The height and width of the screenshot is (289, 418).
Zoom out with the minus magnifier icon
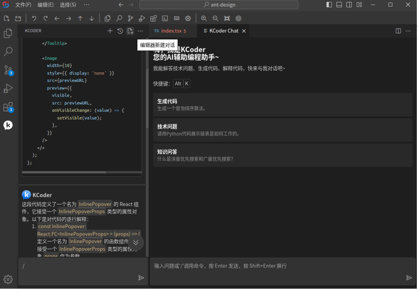216,19
